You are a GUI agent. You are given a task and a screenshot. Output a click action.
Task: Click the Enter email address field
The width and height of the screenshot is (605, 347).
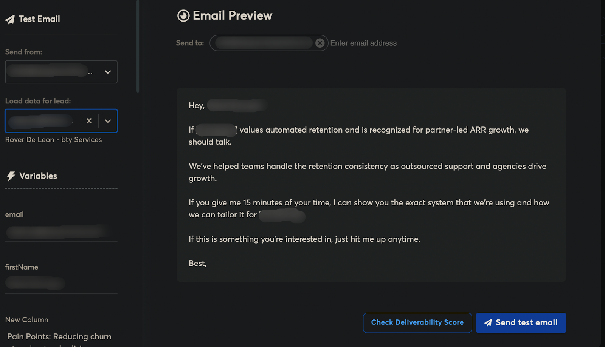click(x=363, y=43)
